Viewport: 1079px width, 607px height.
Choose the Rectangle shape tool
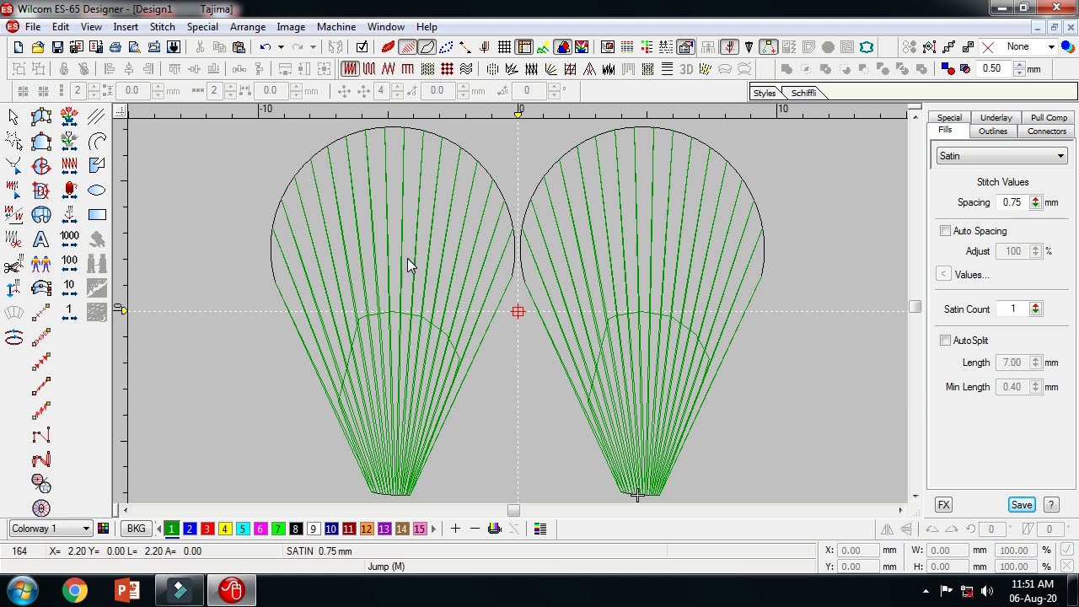click(x=97, y=215)
